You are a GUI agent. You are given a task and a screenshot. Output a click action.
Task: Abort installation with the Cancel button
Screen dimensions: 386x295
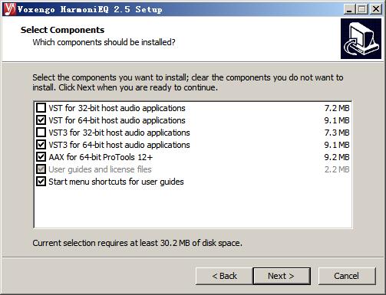[x=347, y=276]
